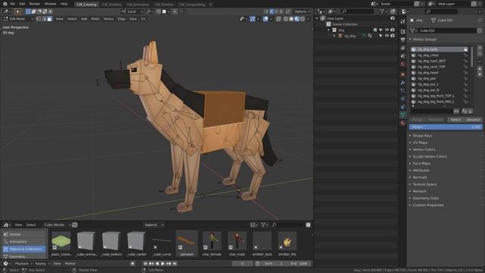485x273 pixels.
Task: Expand the Vertex Colors panel
Action: click(x=424, y=149)
